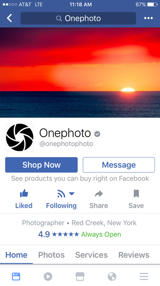Open the Onephoto aperture profile picture

(x=20, y=137)
